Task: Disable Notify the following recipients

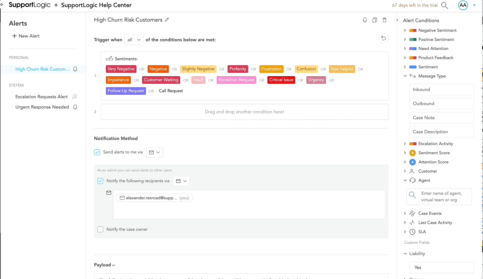Action: coord(100,181)
